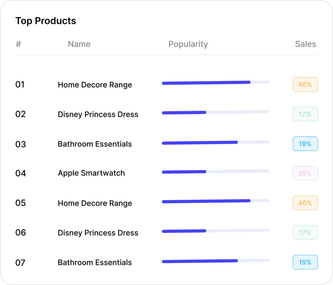Open Disney Princess Dress in row 02

click(x=98, y=114)
